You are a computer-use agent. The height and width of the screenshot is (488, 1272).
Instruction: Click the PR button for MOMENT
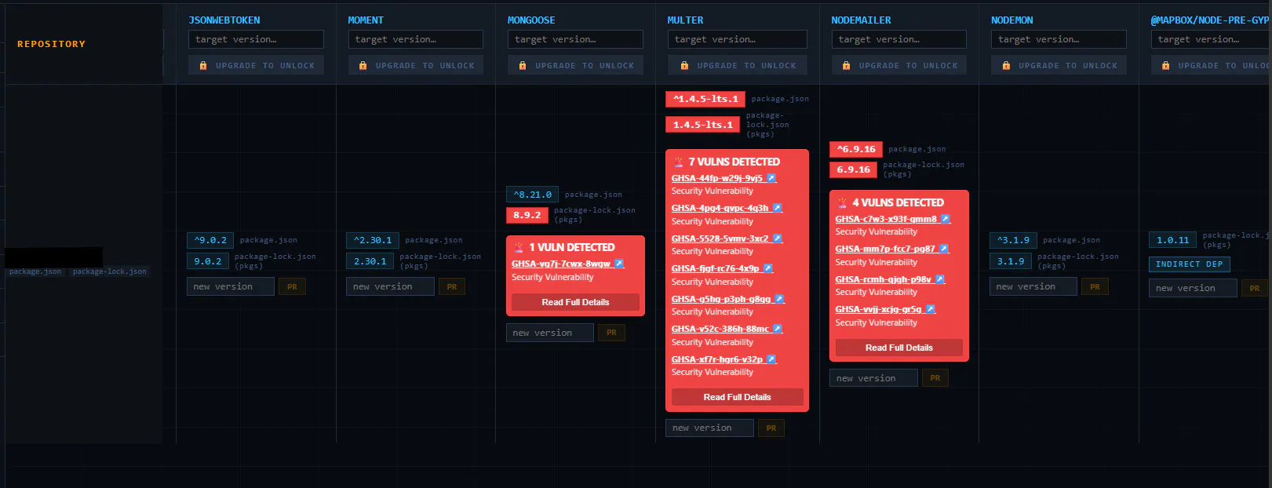[x=452, y=287]
